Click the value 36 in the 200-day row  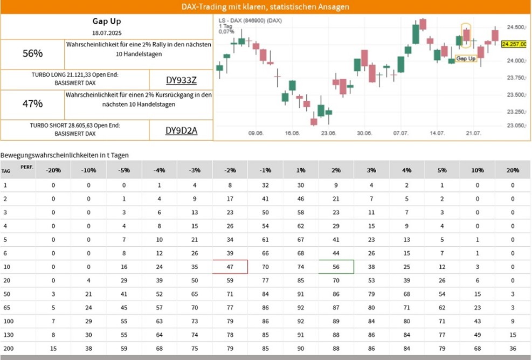pos(513,349)
